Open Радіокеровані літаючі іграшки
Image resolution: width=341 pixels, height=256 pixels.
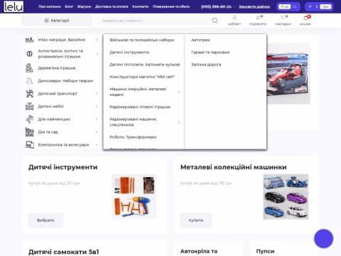tap(140, 107)
